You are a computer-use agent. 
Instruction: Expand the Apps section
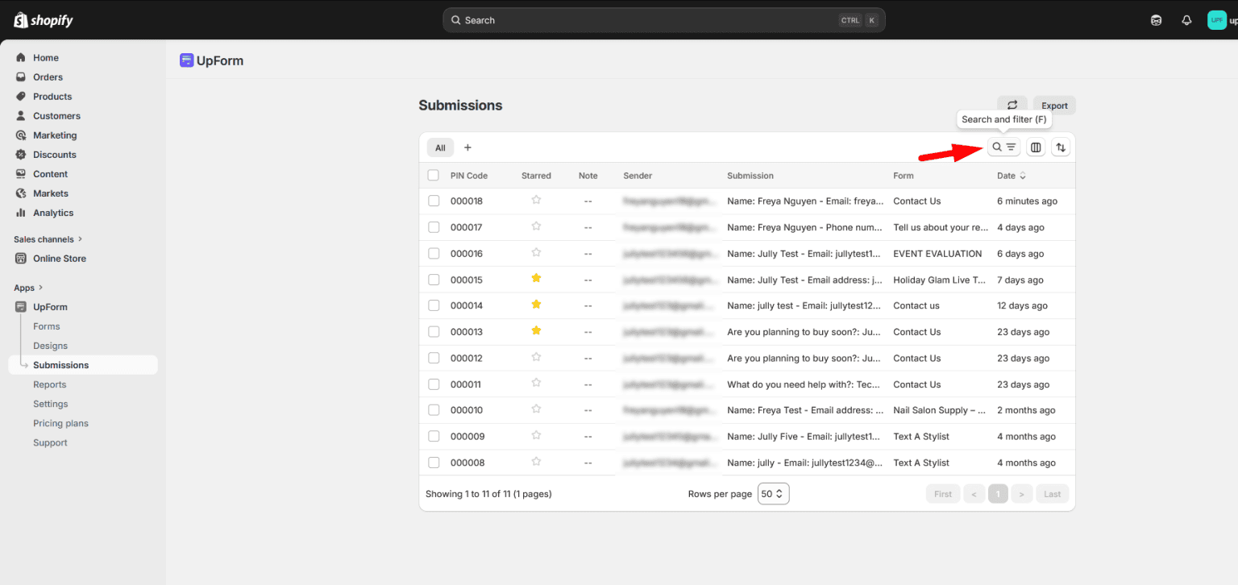[28, 288]
